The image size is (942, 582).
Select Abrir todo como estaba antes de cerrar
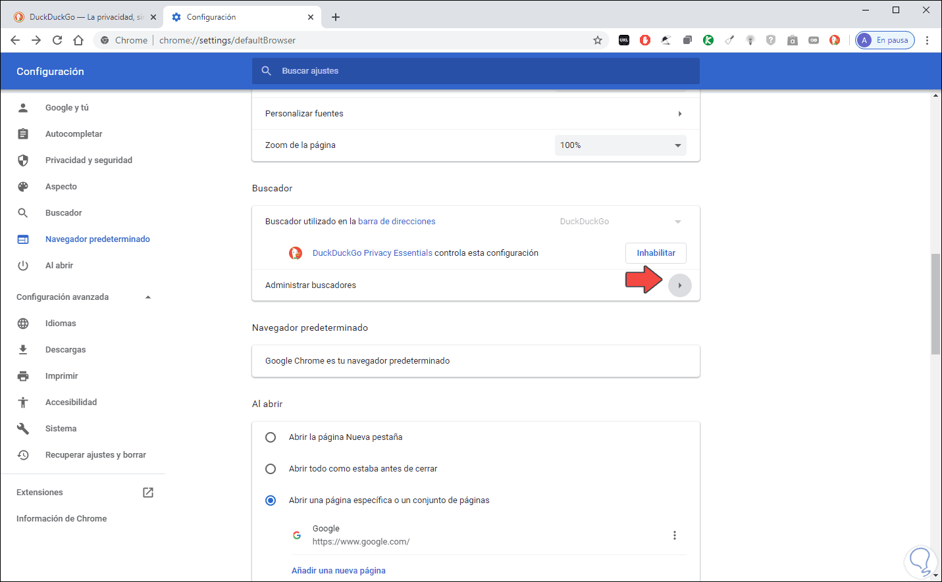point(271,469)
